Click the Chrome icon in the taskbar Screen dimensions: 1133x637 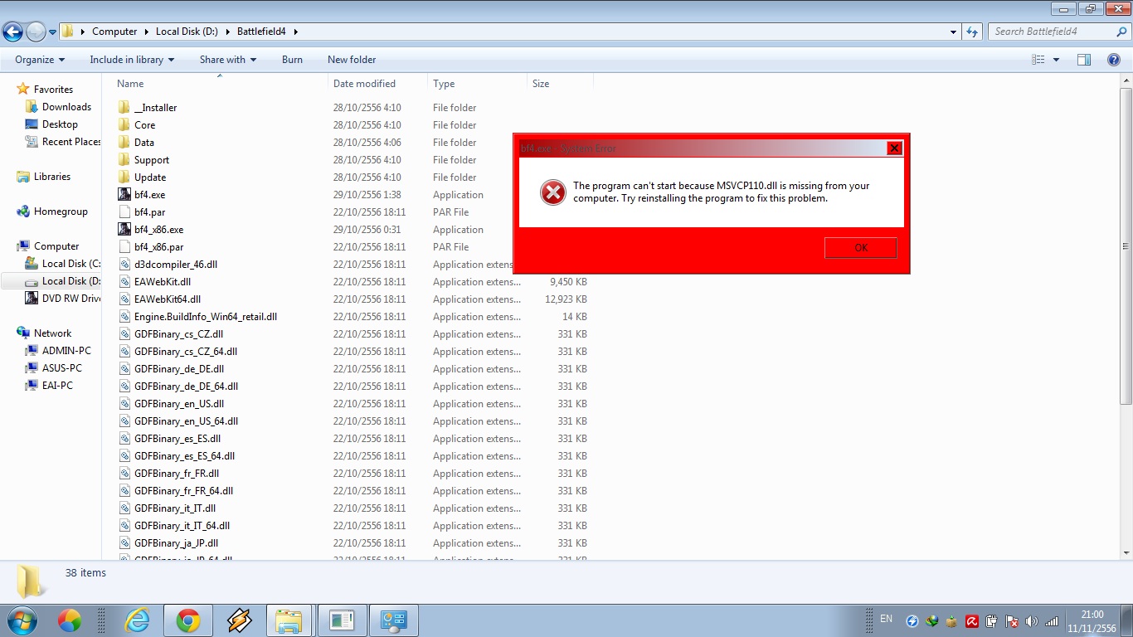click(188, 620)
